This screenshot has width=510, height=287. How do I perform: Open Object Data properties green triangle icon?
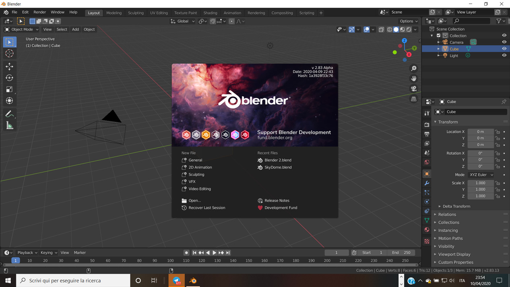click(427, 220)
